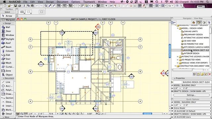Open the Options menu
Viewport: 212px width, 119px height.
[76, 2]
